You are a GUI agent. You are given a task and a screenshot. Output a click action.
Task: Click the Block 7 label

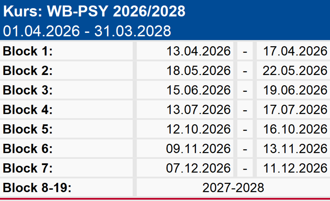click(x=28, y=168)
